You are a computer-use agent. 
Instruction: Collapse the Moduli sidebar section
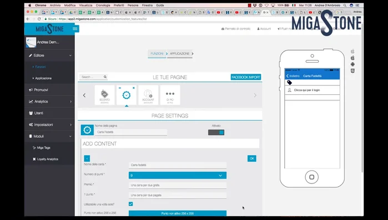coord(49,136)
